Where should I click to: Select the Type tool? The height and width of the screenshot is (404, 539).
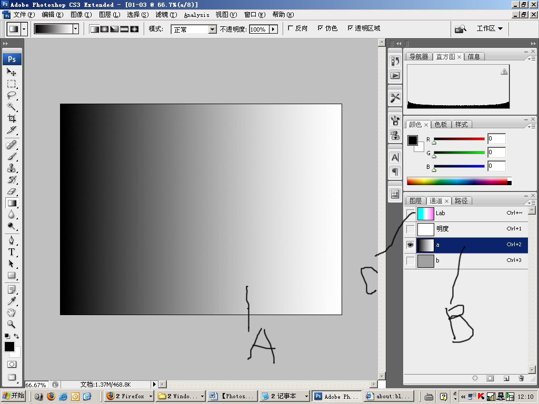click(x=12, y=252)
